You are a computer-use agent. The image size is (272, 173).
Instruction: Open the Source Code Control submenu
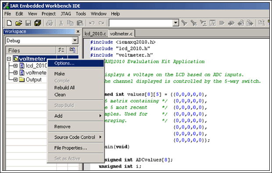[76, 137]
